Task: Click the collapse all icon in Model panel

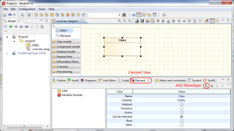Action: click(x=5, y=27)
